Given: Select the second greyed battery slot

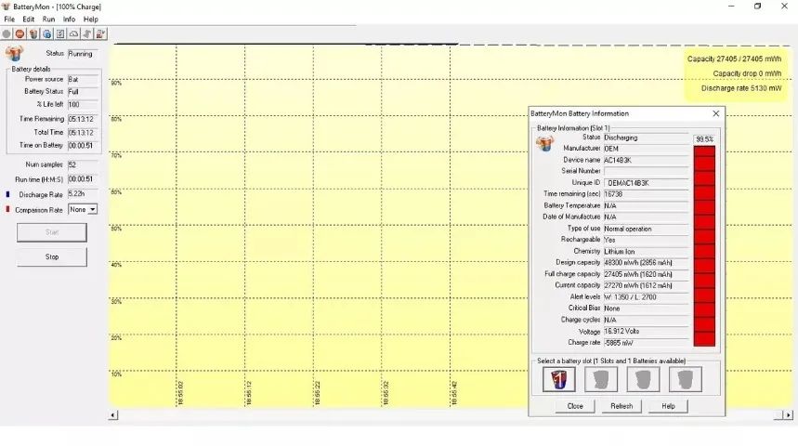Looking at the screenshot, I should point(602,379).
